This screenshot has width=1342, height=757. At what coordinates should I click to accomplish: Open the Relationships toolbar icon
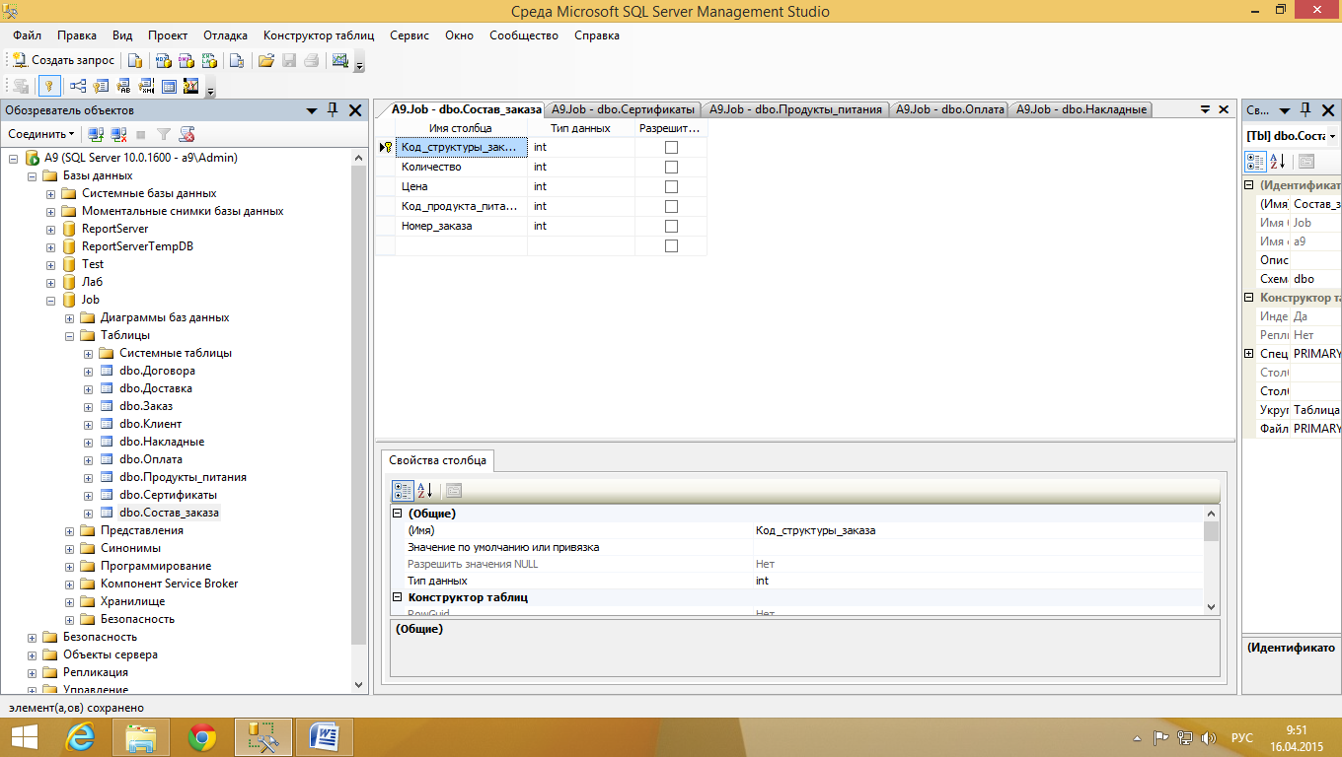77,86
